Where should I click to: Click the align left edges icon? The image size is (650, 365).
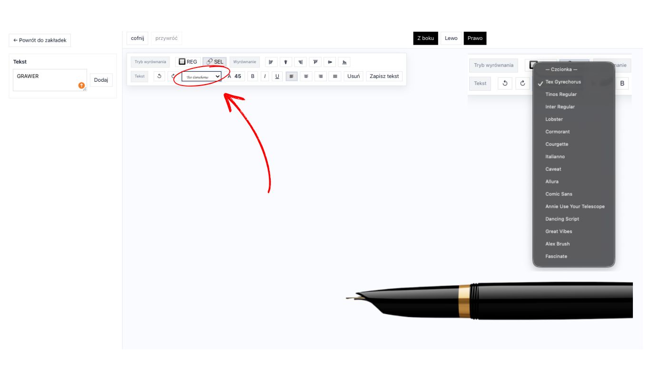pyautogui.click(x=271, y=62)
